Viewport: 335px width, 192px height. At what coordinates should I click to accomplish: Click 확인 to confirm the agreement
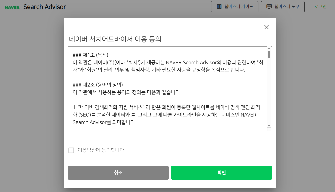221,173
